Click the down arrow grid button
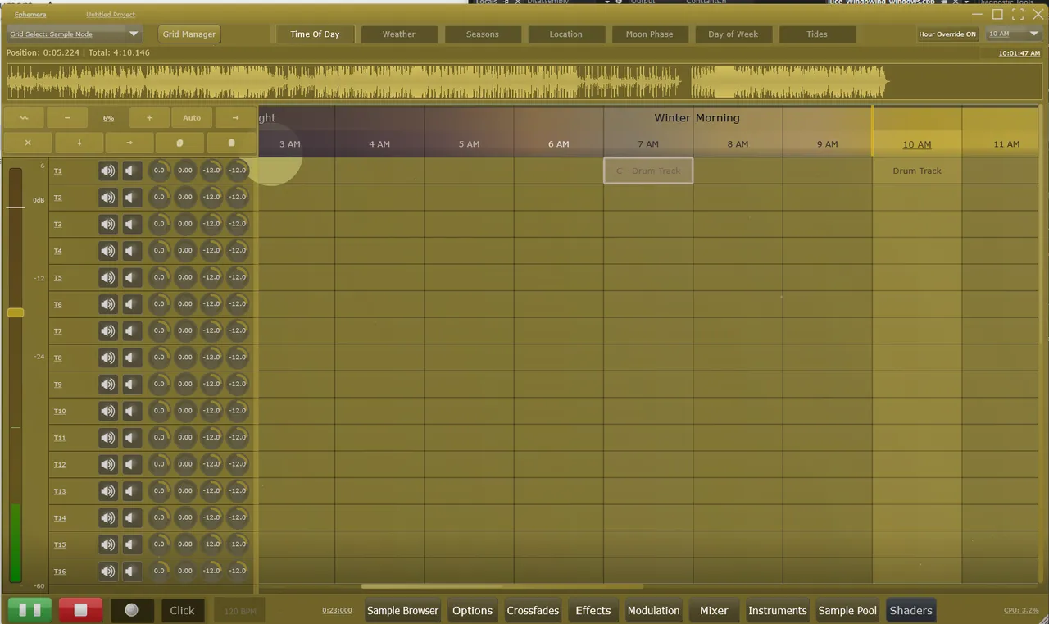The height and width of the screenshot is (624, 1049). point(79,143)
